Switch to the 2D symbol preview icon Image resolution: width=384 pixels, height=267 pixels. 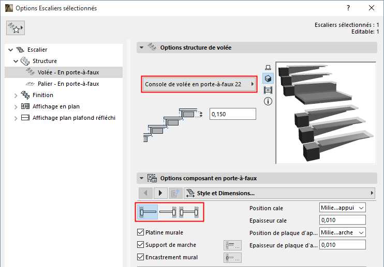coord(268,68)
